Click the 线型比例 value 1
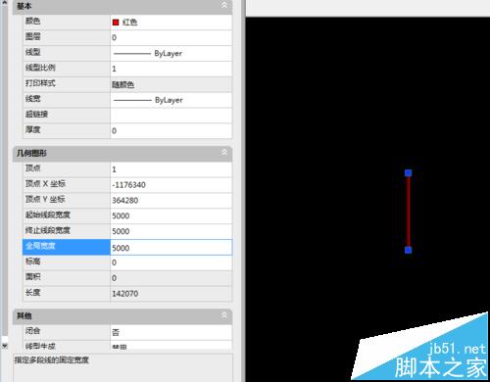This screenshot has width=490, height=382. (171, 69)
